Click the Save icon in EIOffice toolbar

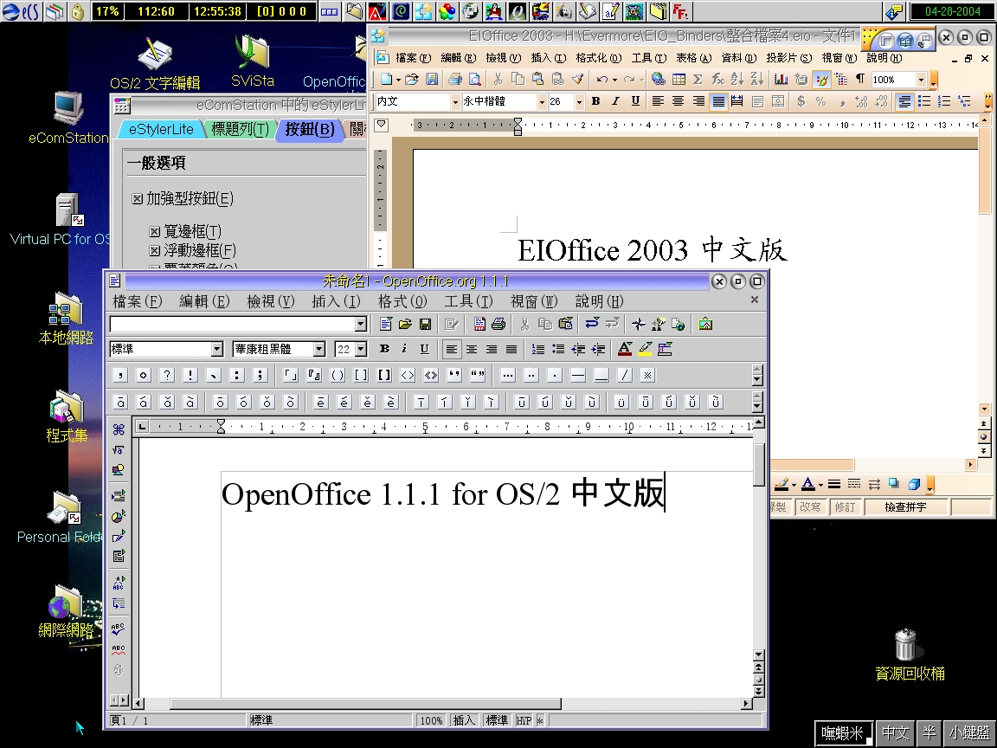coord(432,79)
